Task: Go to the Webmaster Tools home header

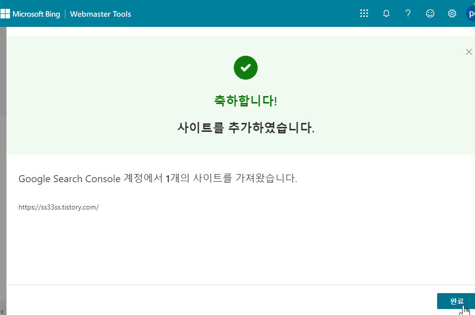Action: [x=100, y=14]
